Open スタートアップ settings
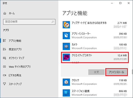 coord(15,84)
